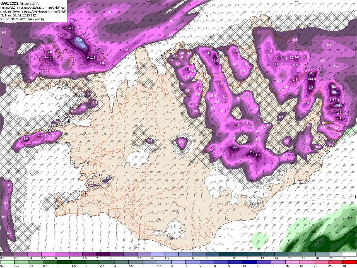Select the white swatch ending the purple scale

tap(350, 254)
